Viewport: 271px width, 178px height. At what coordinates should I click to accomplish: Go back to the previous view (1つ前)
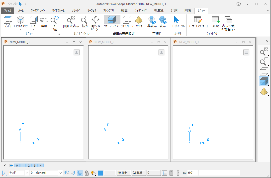(x=54, y=23)
